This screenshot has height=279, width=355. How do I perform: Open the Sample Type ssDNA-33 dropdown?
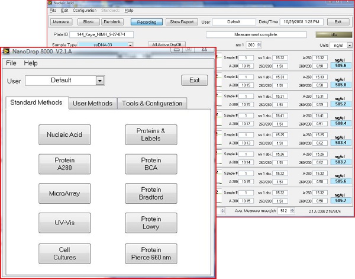[x=130, y=45]
